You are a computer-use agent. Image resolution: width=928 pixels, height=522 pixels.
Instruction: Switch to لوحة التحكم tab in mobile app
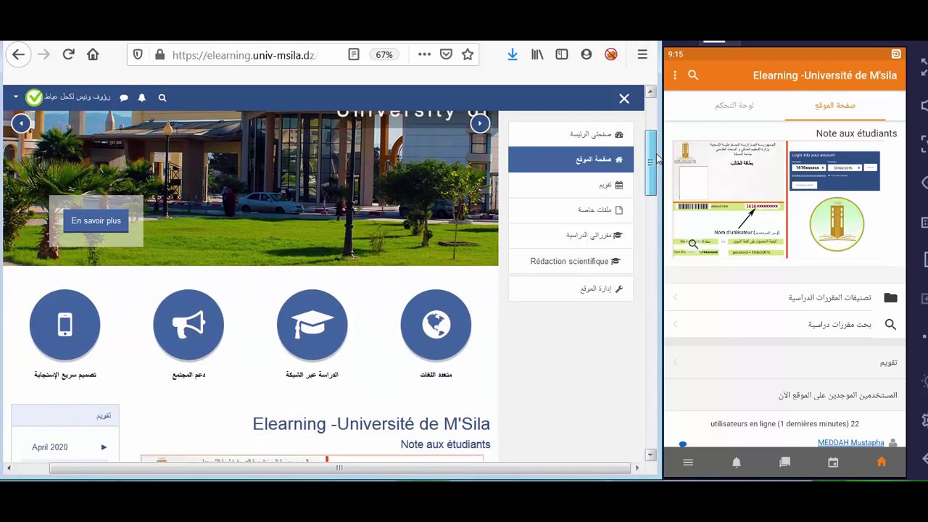734,105
